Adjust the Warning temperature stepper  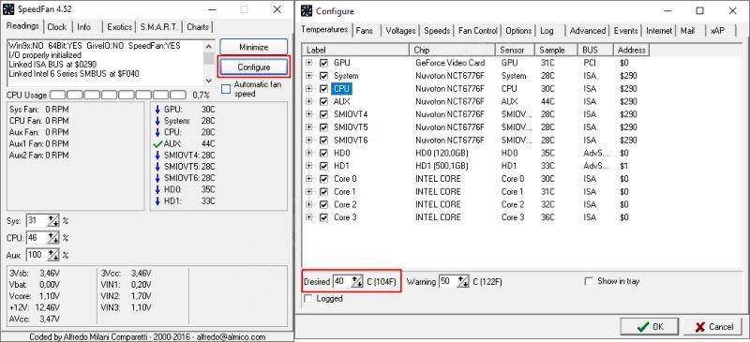[463, 282]
